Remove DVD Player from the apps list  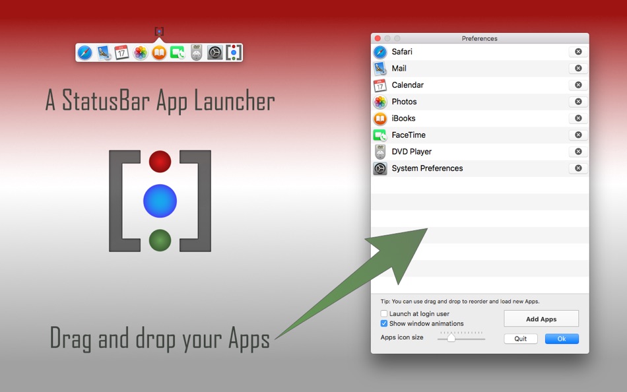coord(577,151)
